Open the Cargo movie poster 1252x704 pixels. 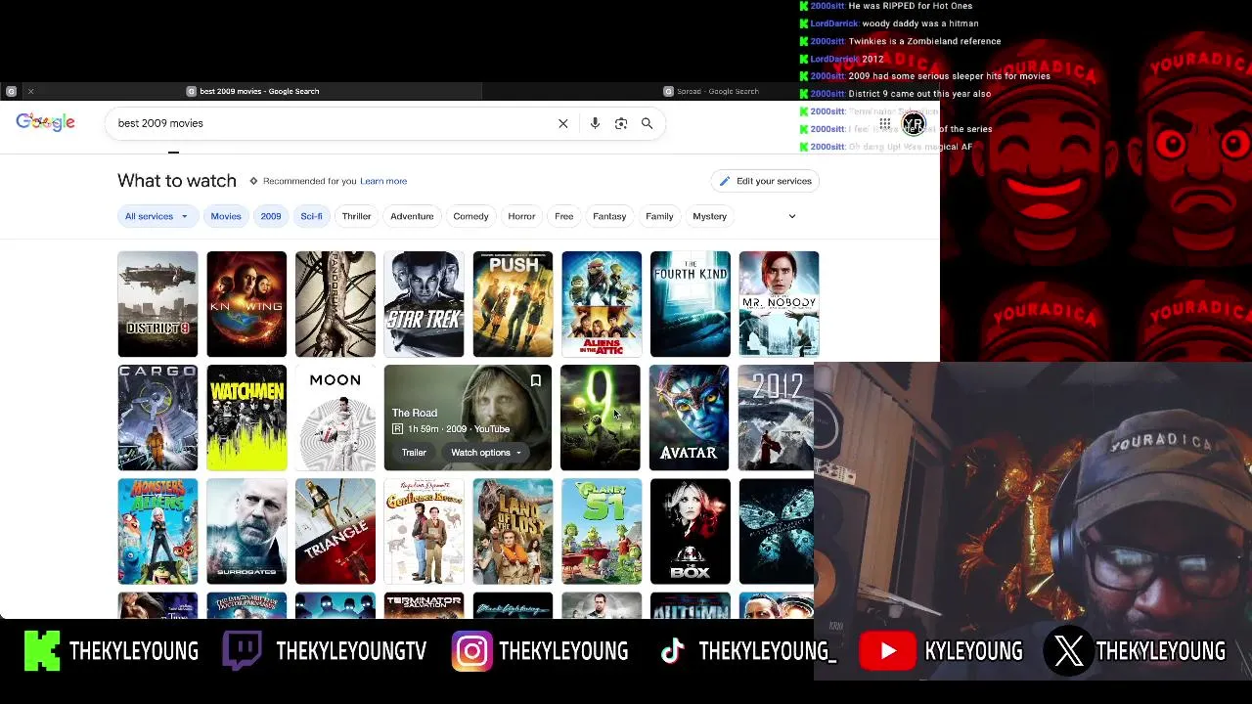coord(157,418)
